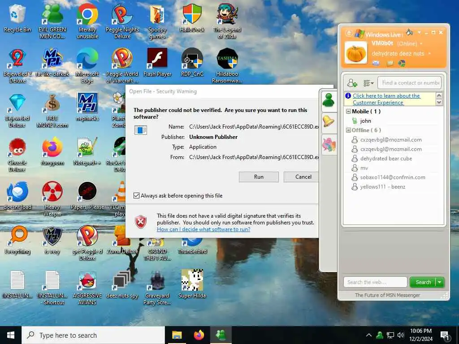The height and width of the screenshot is (344, 459).
Task: Click the Customer Experience learn link
Action: 386,99
